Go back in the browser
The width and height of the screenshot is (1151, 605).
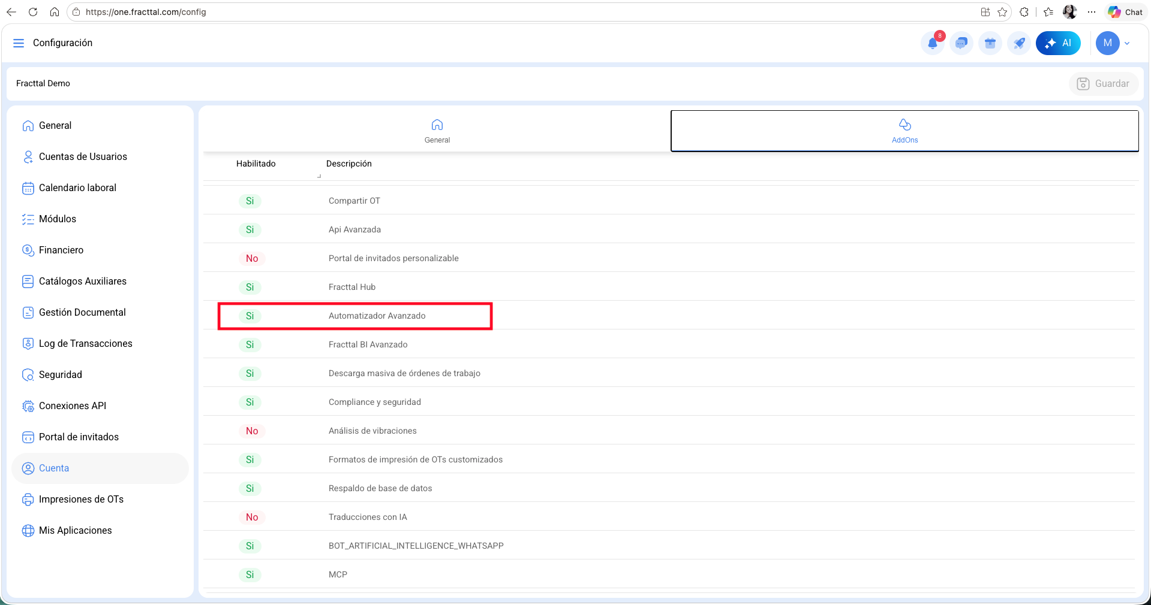11,12
